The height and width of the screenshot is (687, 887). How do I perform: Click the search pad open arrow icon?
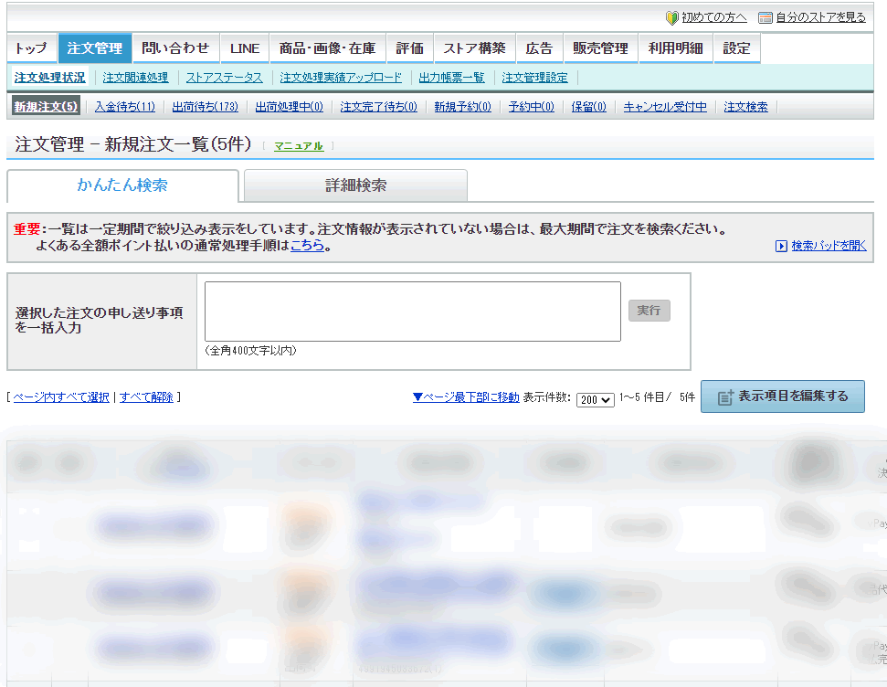tap(781, 246)
